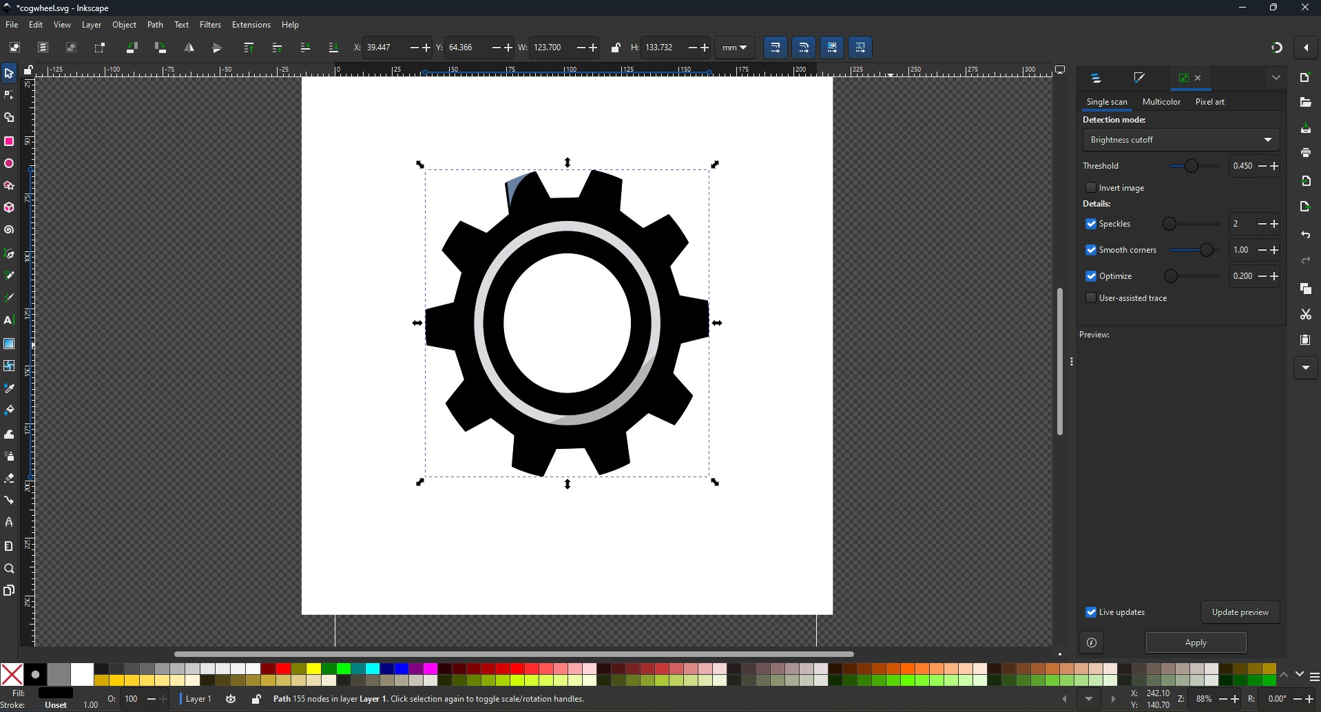Select the Dropper color picker tool
The height and width of the screenshot is (712, 1321).
(9, 388)
